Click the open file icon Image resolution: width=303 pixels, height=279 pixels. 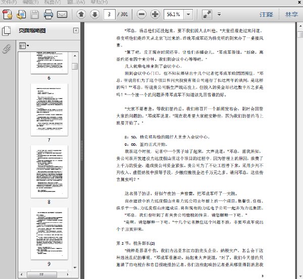click(x=21, y=15)
